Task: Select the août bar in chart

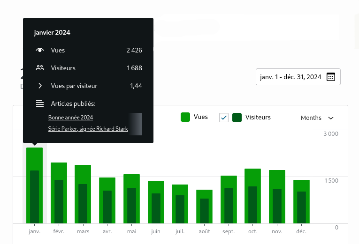Action: tap(204, 207)
